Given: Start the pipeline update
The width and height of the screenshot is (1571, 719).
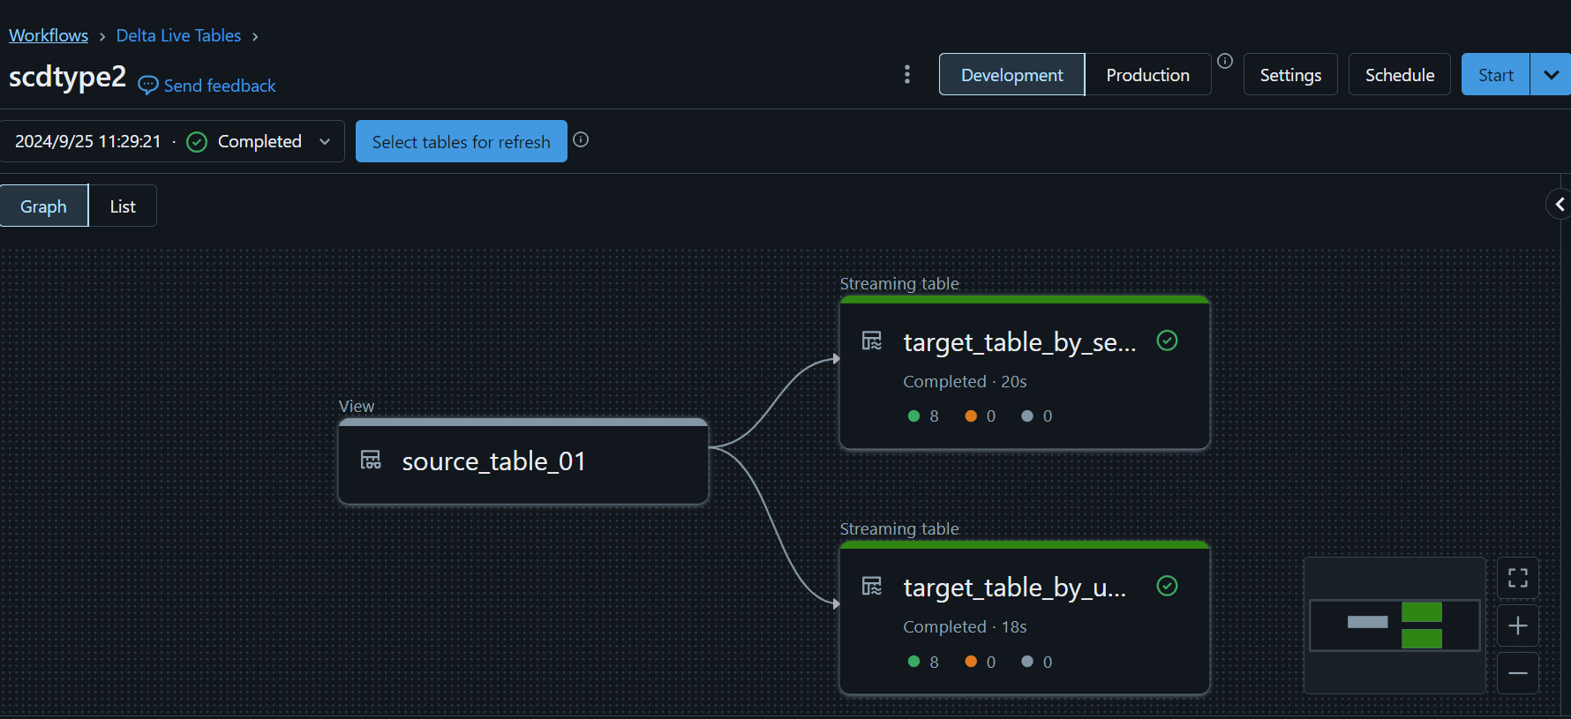Looking at the screenshot, I should pos(1496,75).
